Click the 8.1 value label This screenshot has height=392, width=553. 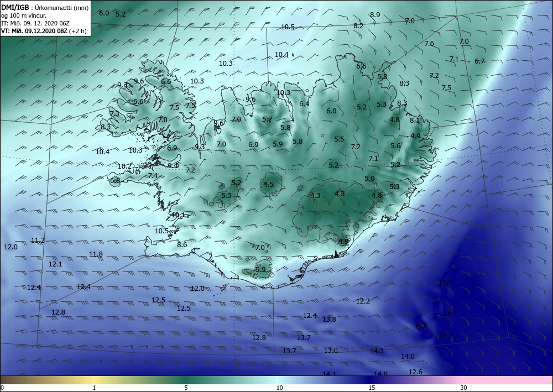coord(415,120)
